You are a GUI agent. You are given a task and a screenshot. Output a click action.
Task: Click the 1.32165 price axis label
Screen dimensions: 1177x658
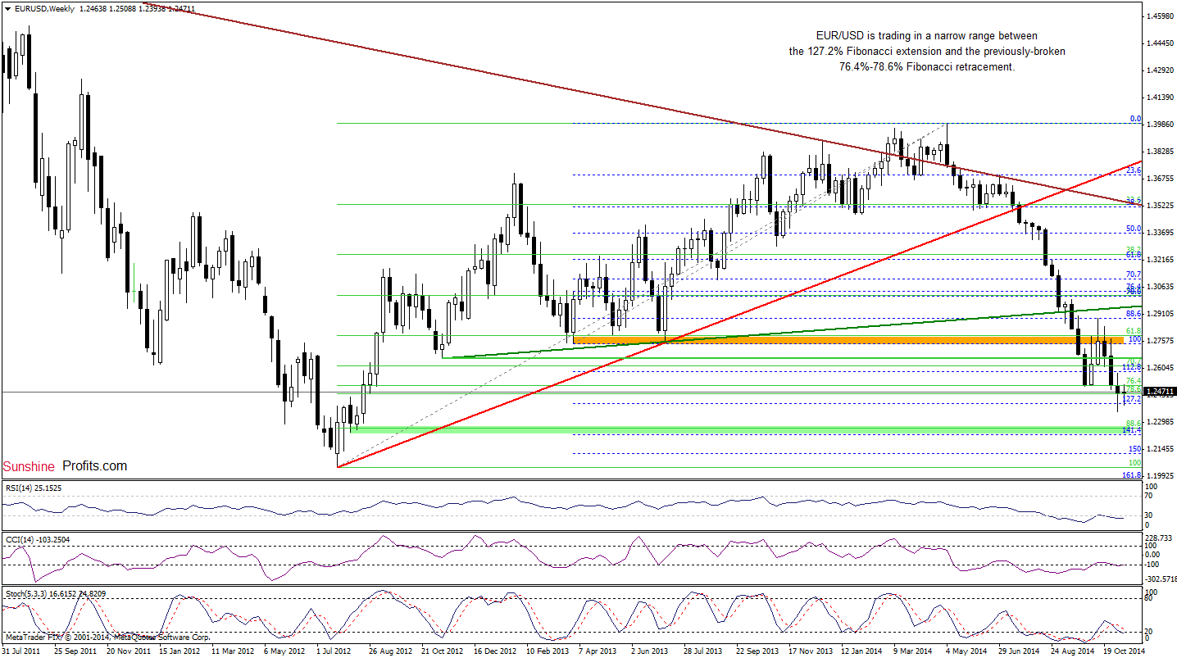click(x=1160, y=260)
